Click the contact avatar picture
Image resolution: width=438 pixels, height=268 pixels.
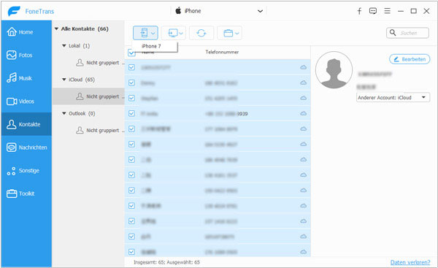334,70
